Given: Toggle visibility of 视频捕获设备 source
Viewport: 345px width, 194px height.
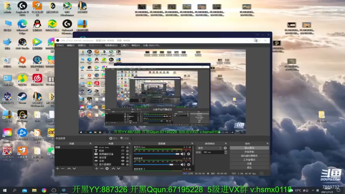Looking at the screenshot, I should 123,154.
